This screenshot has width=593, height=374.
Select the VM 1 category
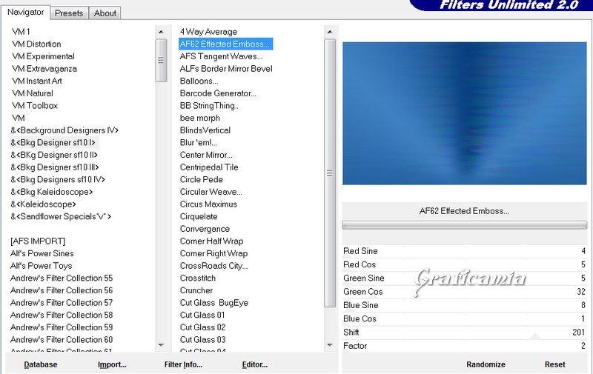pos(21,32)
